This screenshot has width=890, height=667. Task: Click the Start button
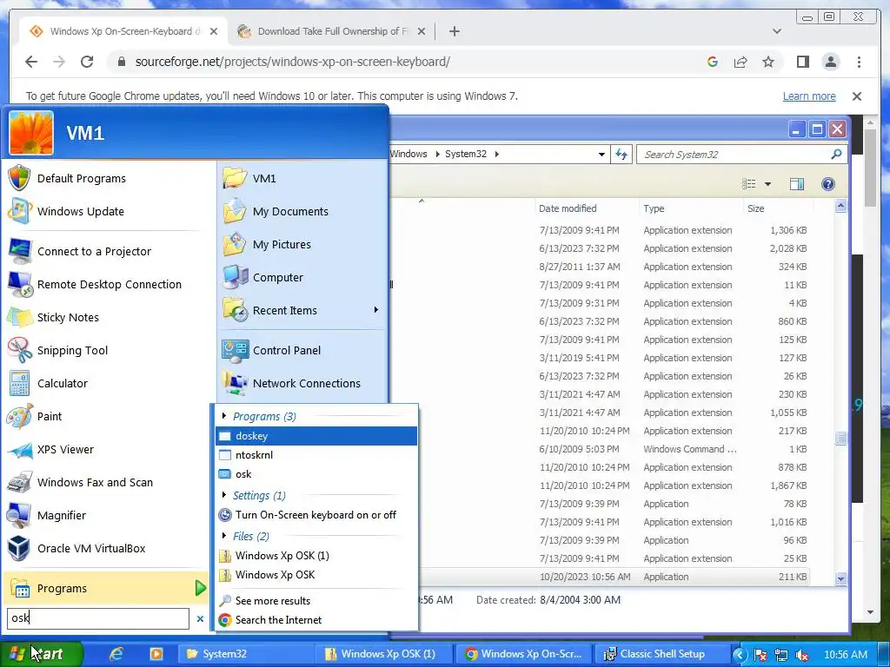(x=41, y=654)
